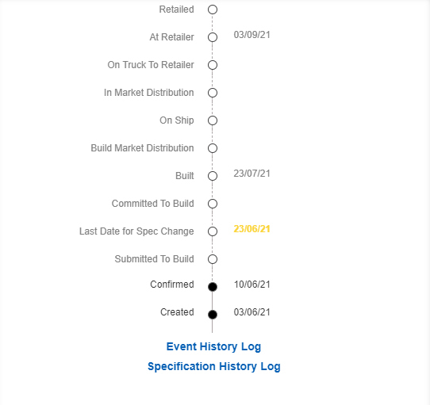The width and height of the screenshot is (430, 405).
Task: Click the Created date 03/06/21
Action: 251,312
